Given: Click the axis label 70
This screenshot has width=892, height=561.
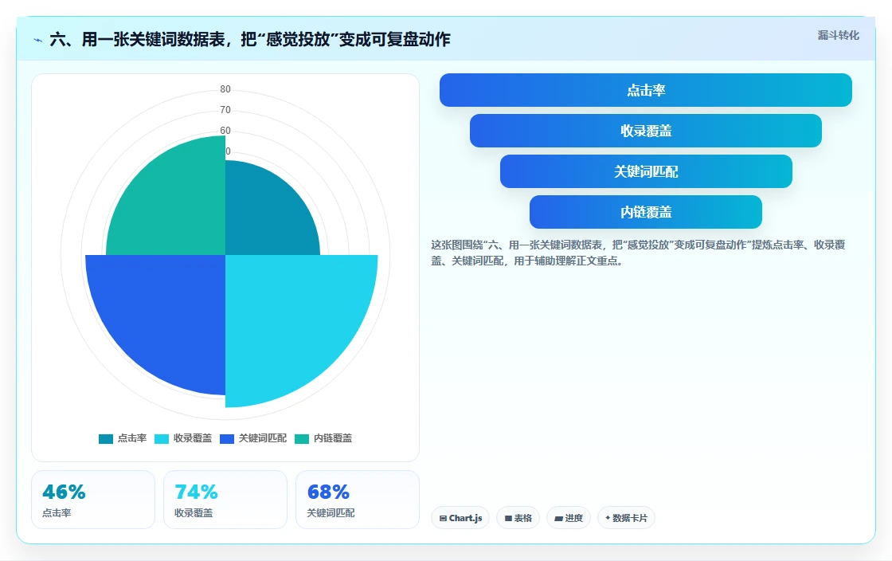Looking at the screenshot, I should point(225,110).
